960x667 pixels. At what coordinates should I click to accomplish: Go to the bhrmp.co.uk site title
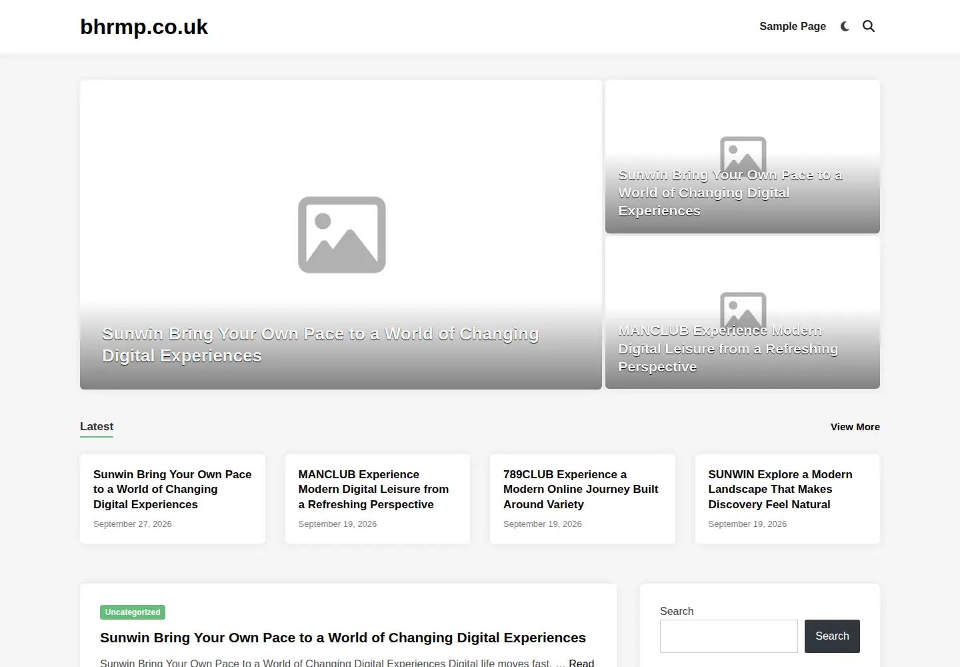tap(144, 27)
